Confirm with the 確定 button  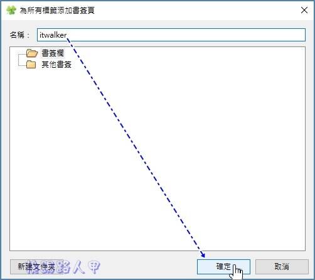click(x=223, y=267)
